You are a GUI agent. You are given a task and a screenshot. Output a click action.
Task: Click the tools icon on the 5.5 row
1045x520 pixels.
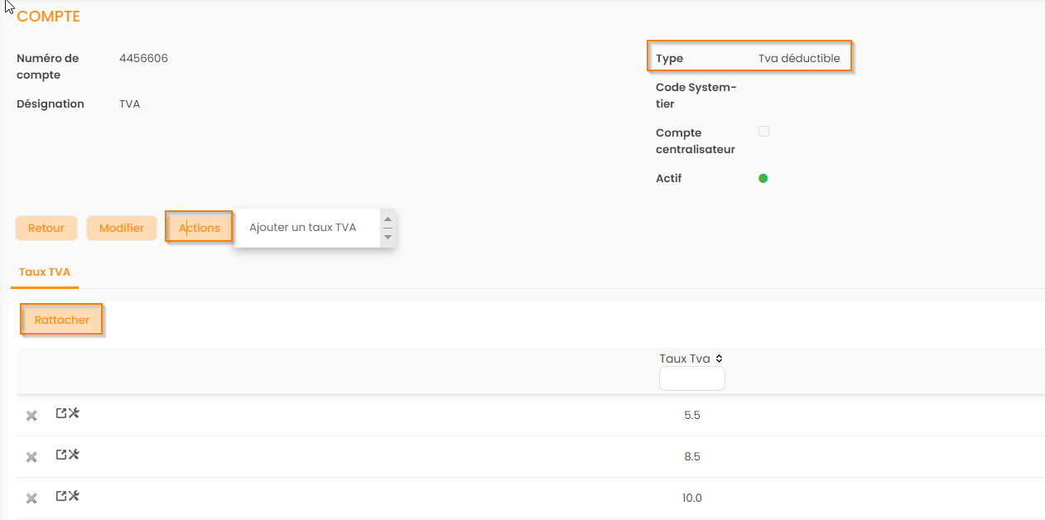(74, 413)
